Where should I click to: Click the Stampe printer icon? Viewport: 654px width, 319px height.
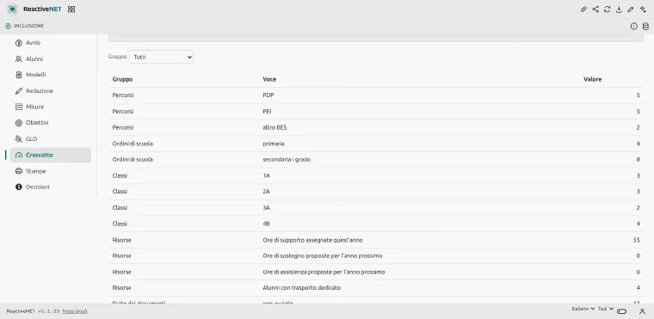19,171
